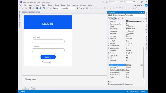The image size is (166, 93).
Task: Expand the Location property
Action: point(108,38)
